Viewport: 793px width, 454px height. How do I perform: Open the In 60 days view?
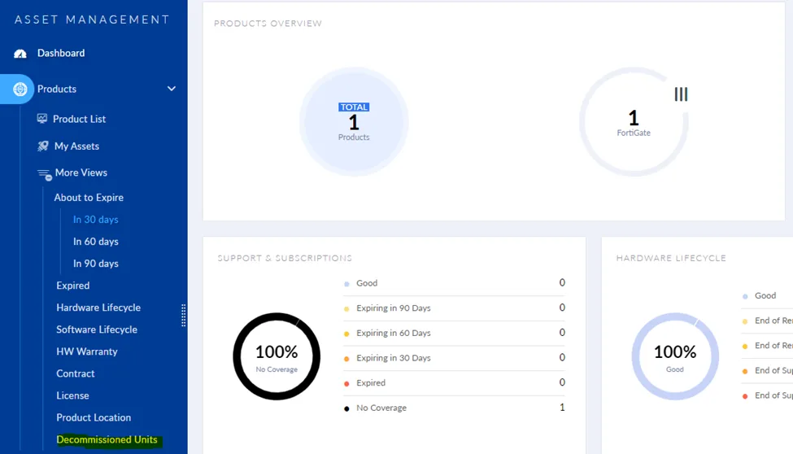[x=95, y=242]
